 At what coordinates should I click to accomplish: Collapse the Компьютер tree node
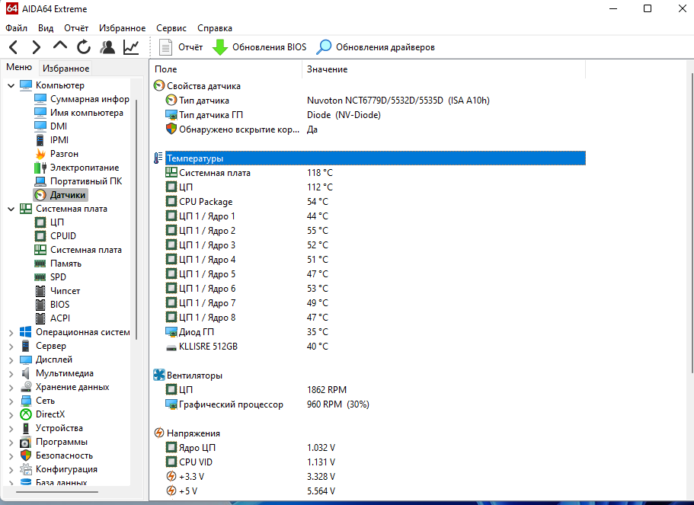coord(11,85)
